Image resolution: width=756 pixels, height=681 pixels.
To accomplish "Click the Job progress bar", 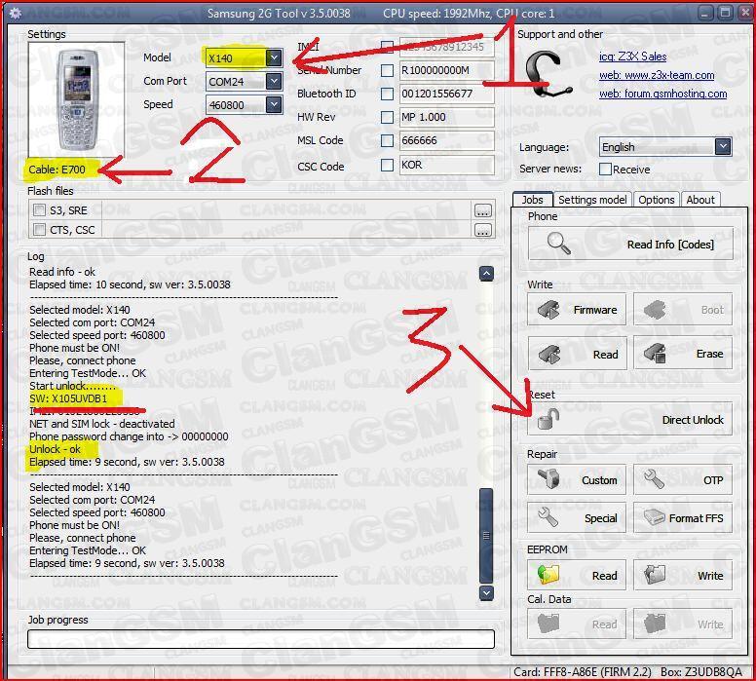I will coord(261,639).
